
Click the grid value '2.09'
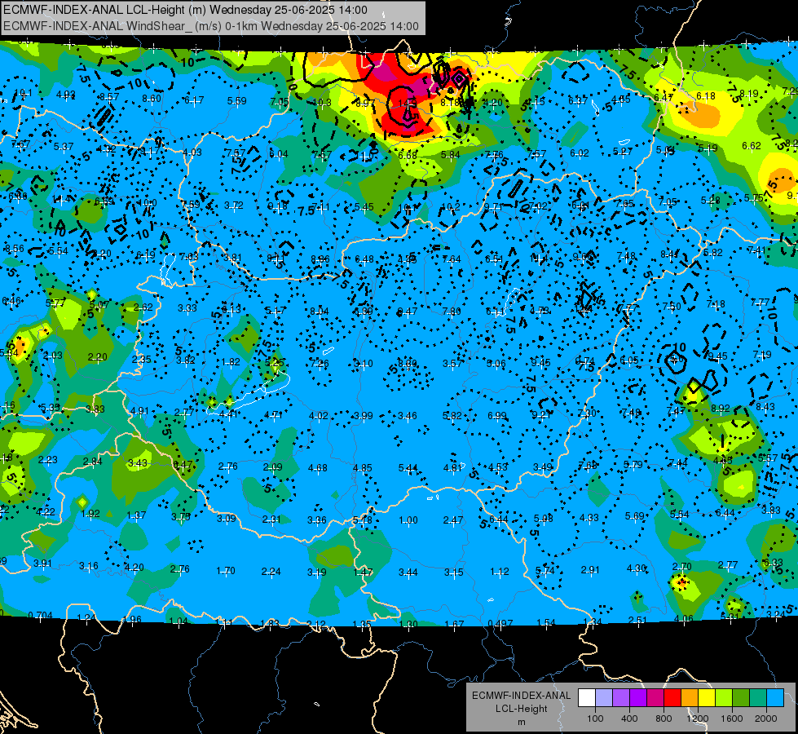click(273, 466)
